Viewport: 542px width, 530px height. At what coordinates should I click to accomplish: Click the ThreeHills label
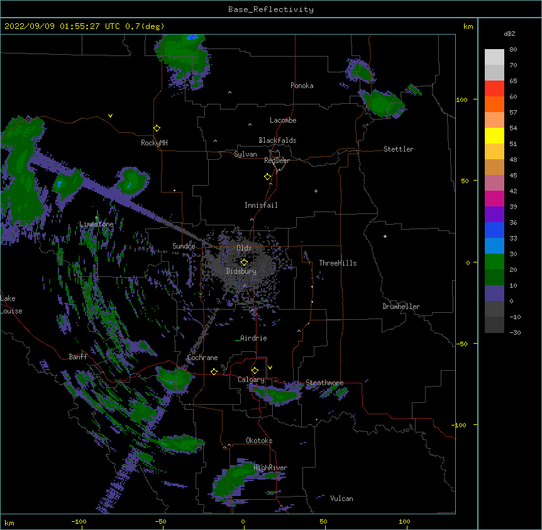(x=338, y=263)
